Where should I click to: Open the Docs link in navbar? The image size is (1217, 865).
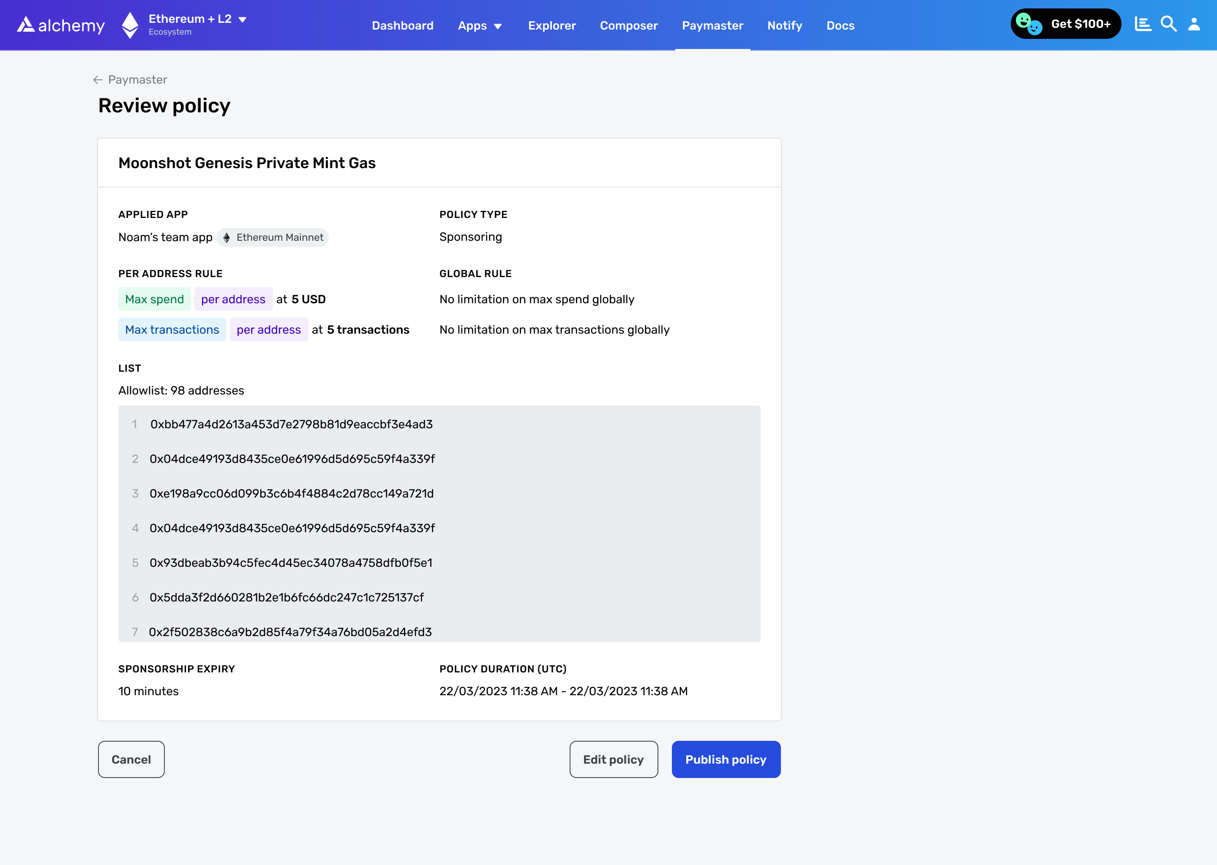[840, 26]
